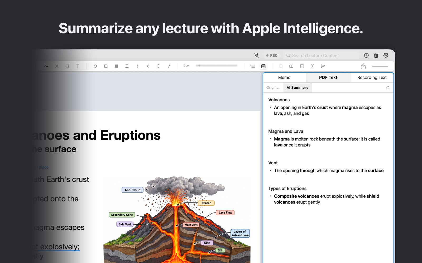Choose the horizontal split view icon
Image resolution: width=422 pixels, height=263 pixels.
click(302, 66)
